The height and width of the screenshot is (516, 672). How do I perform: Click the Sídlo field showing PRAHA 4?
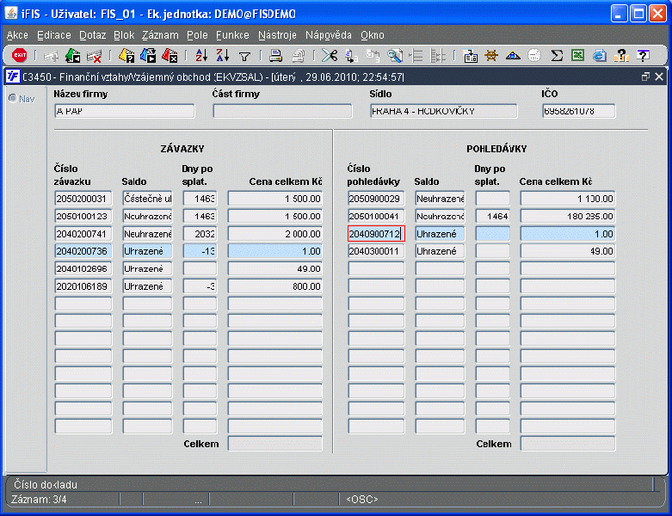click(x=443, y=111)
